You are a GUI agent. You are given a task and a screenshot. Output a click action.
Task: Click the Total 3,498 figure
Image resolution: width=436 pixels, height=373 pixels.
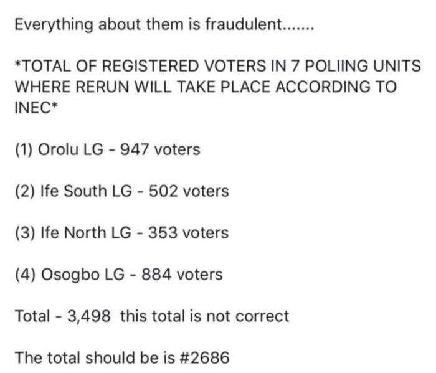[88, 316]
